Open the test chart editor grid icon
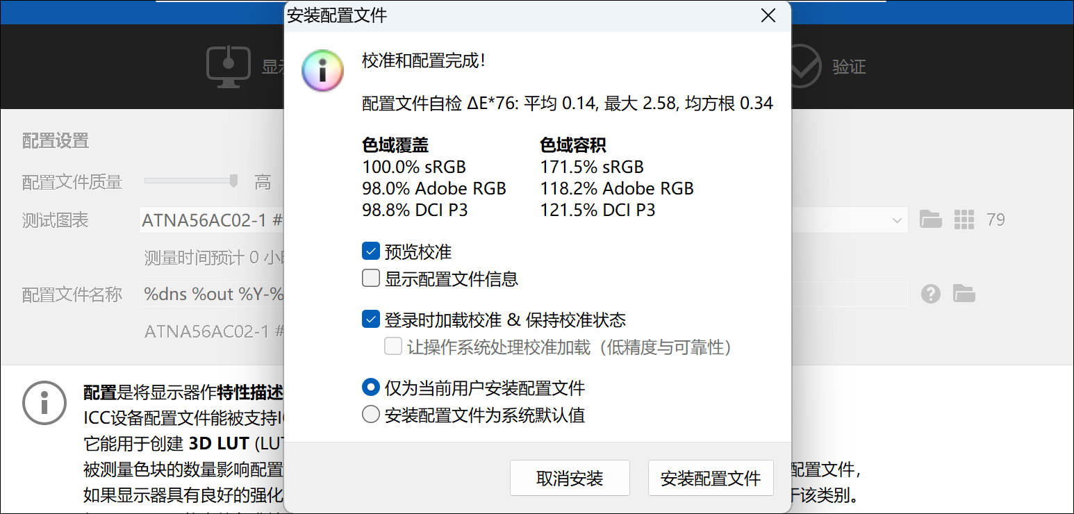Screen dimensions: 1074x514 click(x=964, y=219)
